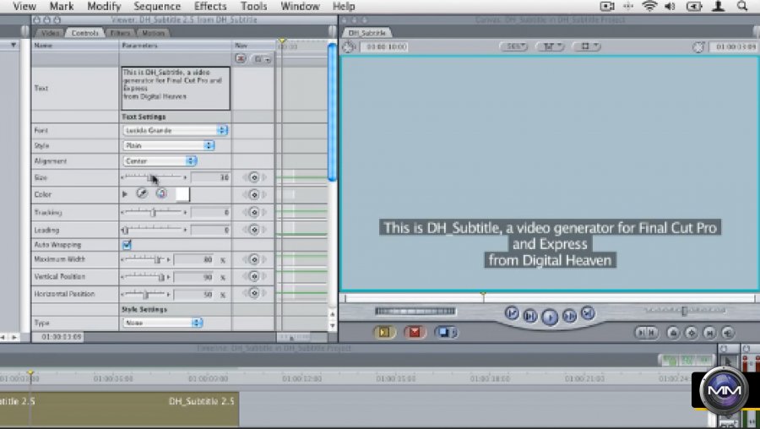Open the Effects menu
This screenshot has width=760, height=429.
pyautogui.click(x=210, y=6)
